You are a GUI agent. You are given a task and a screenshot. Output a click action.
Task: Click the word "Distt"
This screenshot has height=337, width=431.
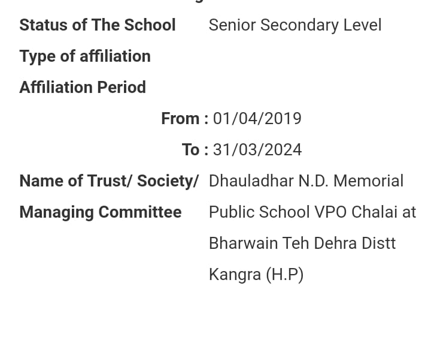click(x=378, y=243)
